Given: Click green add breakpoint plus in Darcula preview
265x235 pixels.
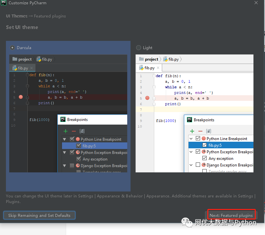Looking at the screenshot, I should click(66, 131).
